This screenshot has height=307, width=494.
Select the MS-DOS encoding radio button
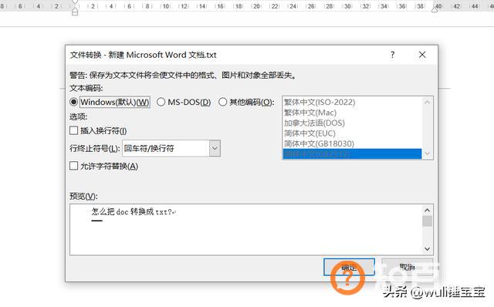(x=161, y=102)
